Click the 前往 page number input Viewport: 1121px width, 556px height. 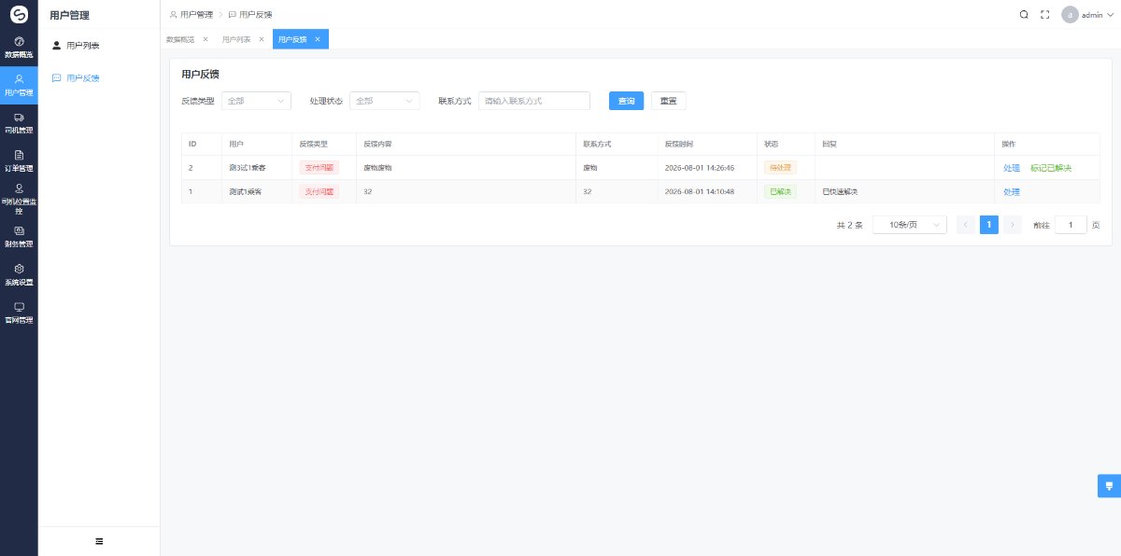tap(1071, 225)
